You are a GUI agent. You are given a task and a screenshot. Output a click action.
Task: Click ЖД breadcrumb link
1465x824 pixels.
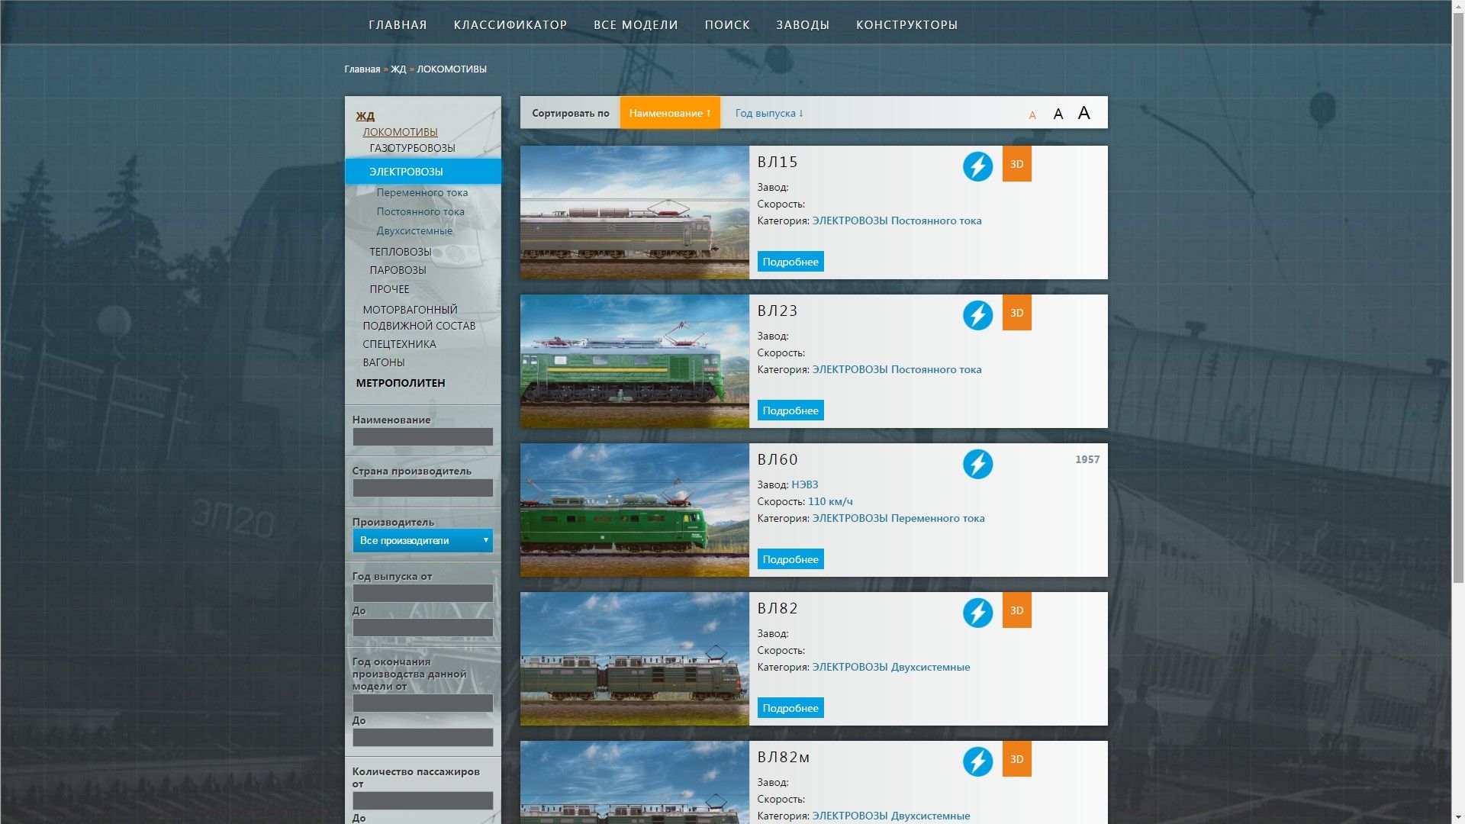point(398,69)
